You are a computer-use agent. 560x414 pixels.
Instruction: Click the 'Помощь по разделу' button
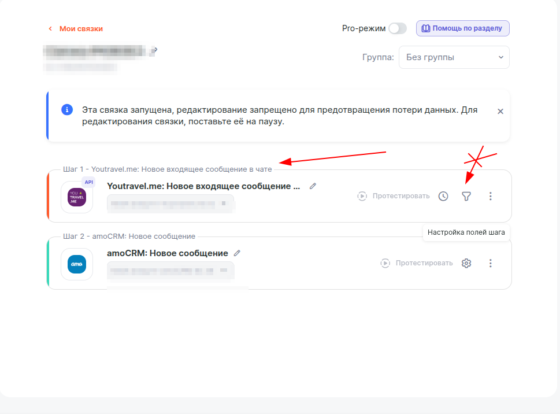[462, 28]
